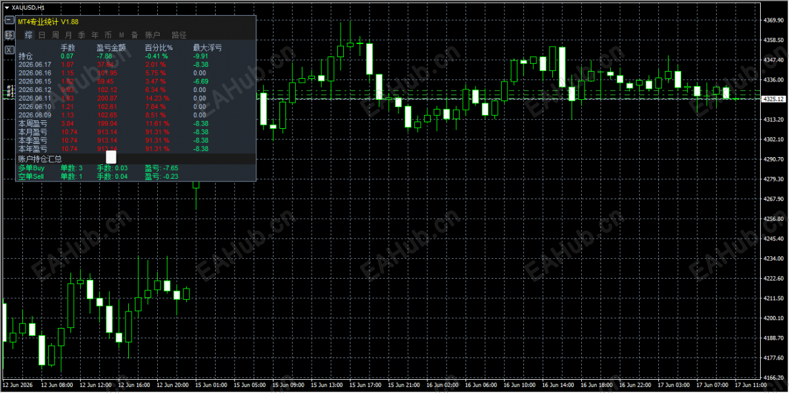Close the stats panel with the X button
789x393 pixels.
pyautogui.click(x=9, y=49)
